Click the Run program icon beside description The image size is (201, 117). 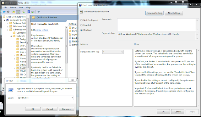[x=11, y=90]
